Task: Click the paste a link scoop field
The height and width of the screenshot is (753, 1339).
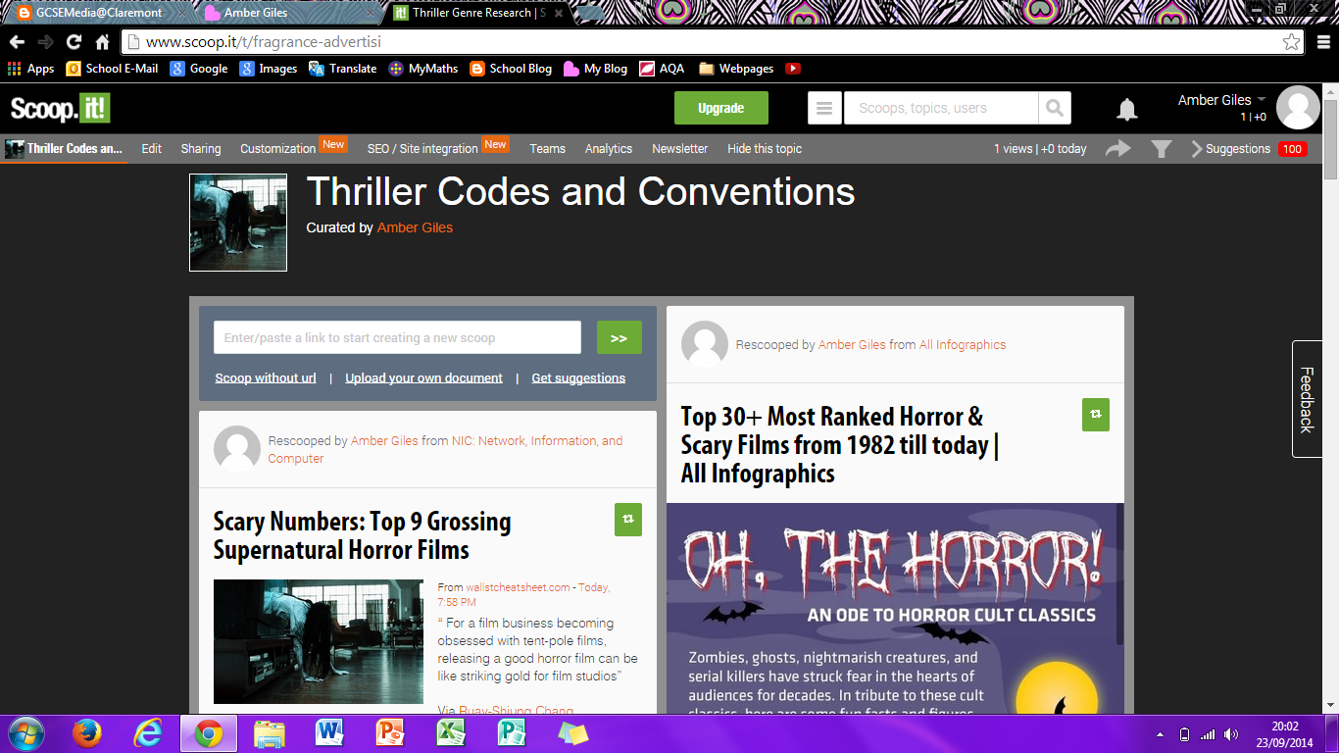Action: (x=397, y=337)
